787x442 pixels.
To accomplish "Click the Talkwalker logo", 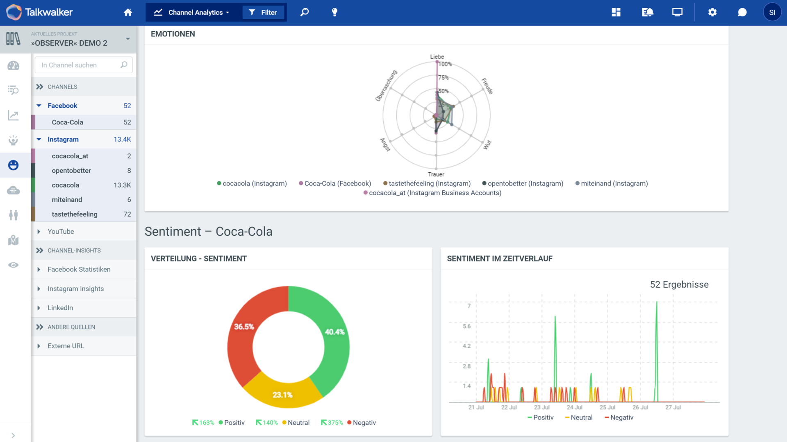I will tap(39, 12).
